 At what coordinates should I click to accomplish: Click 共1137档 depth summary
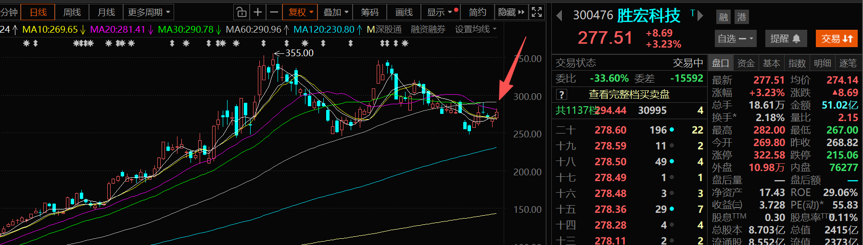(576, 110)
